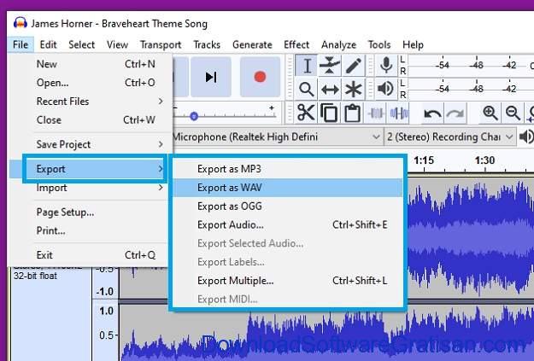534x361 pixels.
Task: Choose Export Multiple... option
Action: 288,281
